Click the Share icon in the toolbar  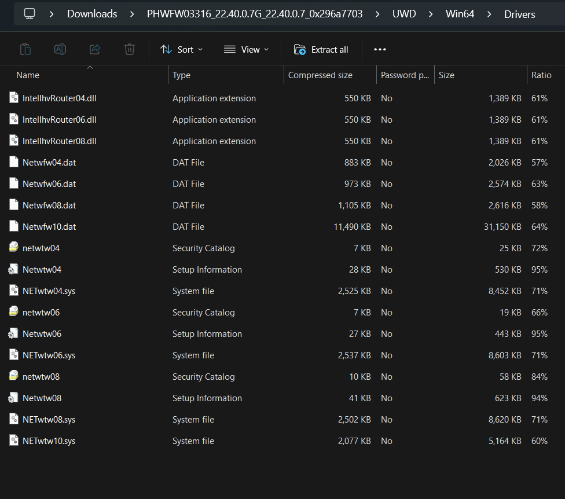click(95, 49)
